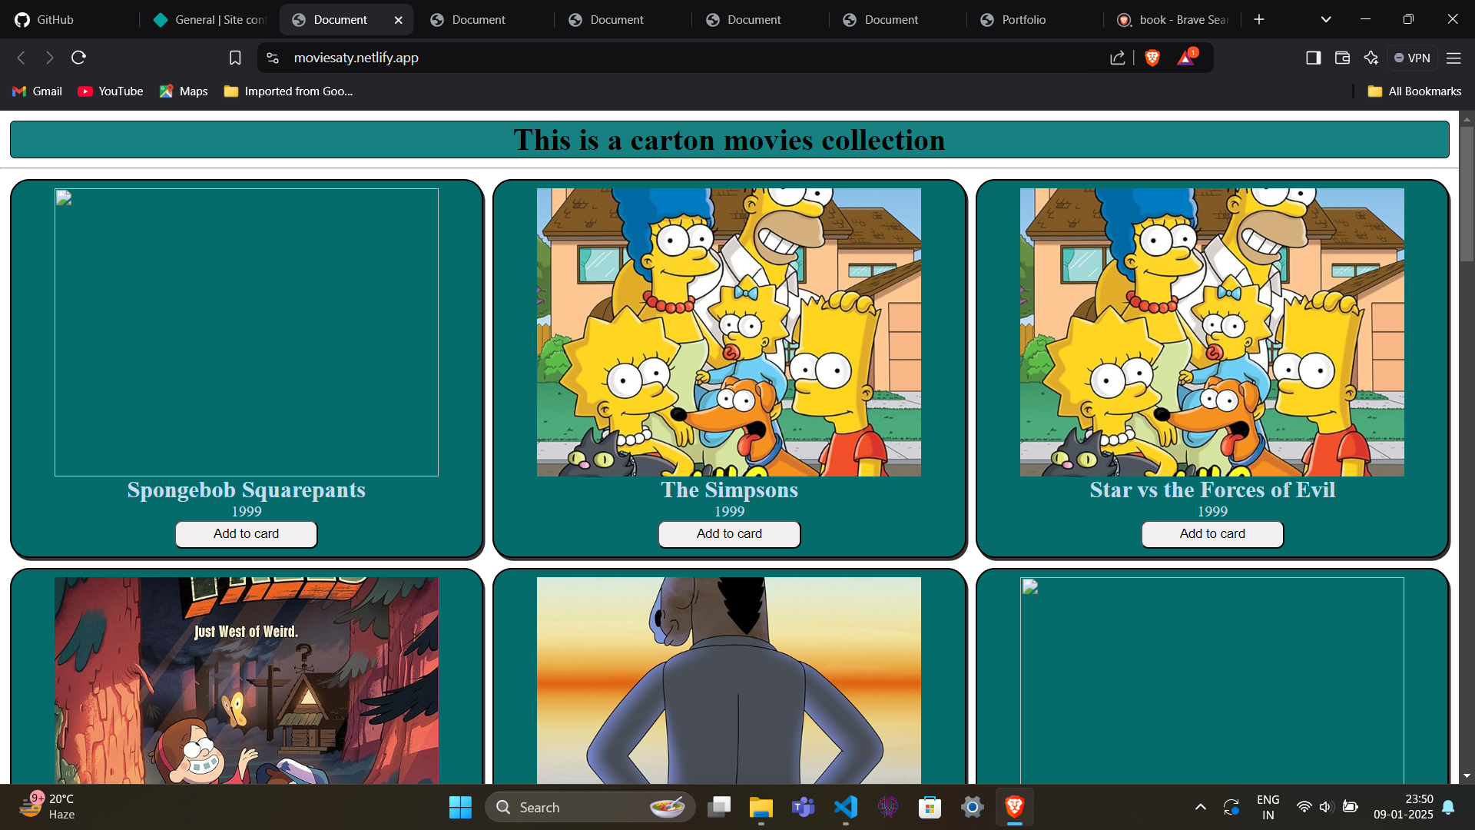Open File Explorer from taskbar
Viewport: 1475px width, 830px height.
(x=761, y=807)
